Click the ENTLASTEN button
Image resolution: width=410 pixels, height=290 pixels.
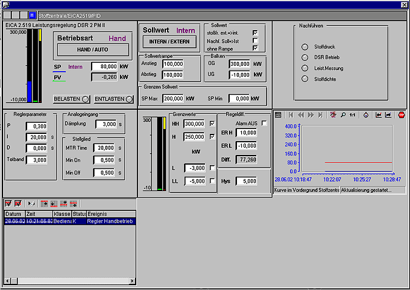coord(114,99)
